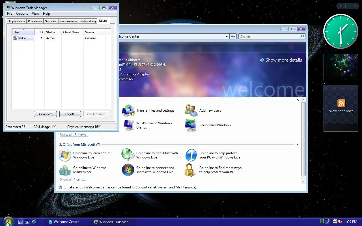Click the green CPU meter tray icon
This screenshot has width=362, height=226.
pyautogui.click(x=322, y=221)
